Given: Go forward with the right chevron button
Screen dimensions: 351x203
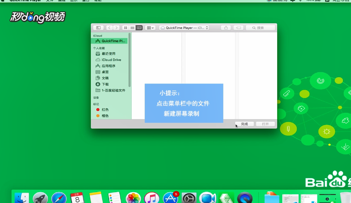Looking at the screenshot, I should (x=116, y=28).
